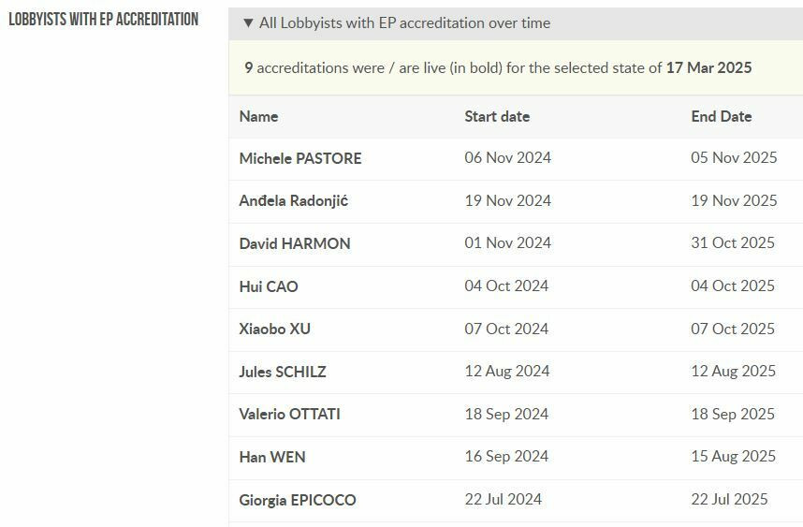The width and height of the screenshot is (803, 527).
Task: Select David HARMON name entry
Action: [295, 243]
